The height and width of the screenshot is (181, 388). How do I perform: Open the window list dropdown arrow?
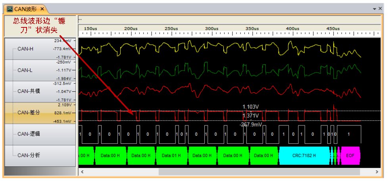pos(374,8)
